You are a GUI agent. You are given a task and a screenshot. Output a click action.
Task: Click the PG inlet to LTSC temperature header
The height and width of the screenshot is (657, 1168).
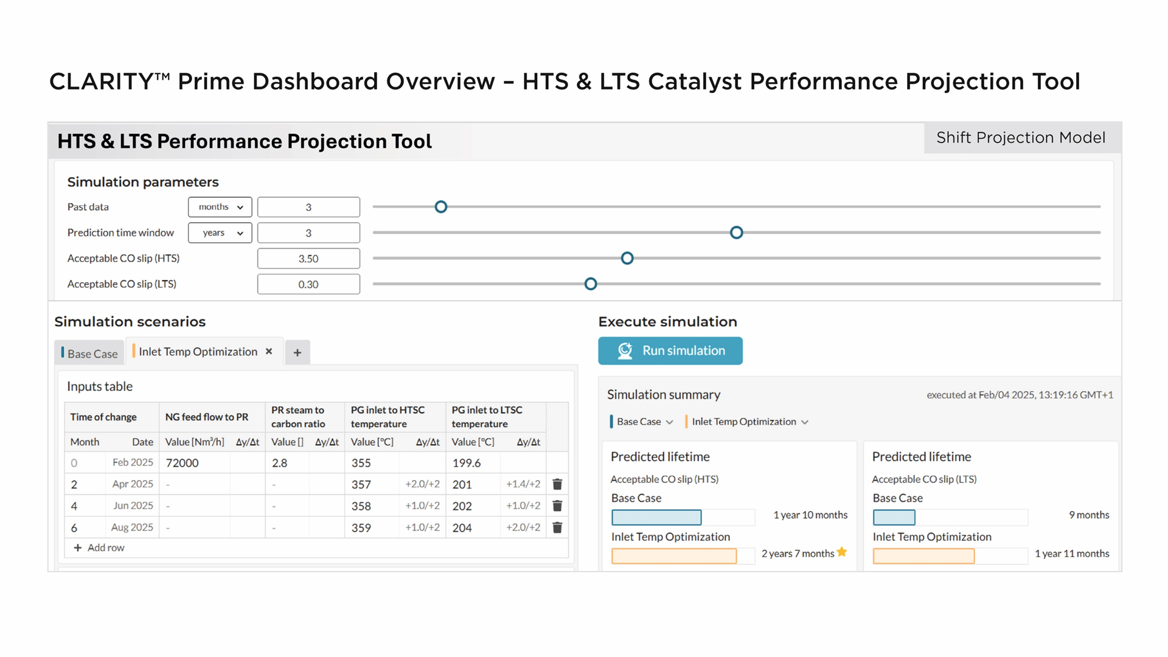point(496,417)
